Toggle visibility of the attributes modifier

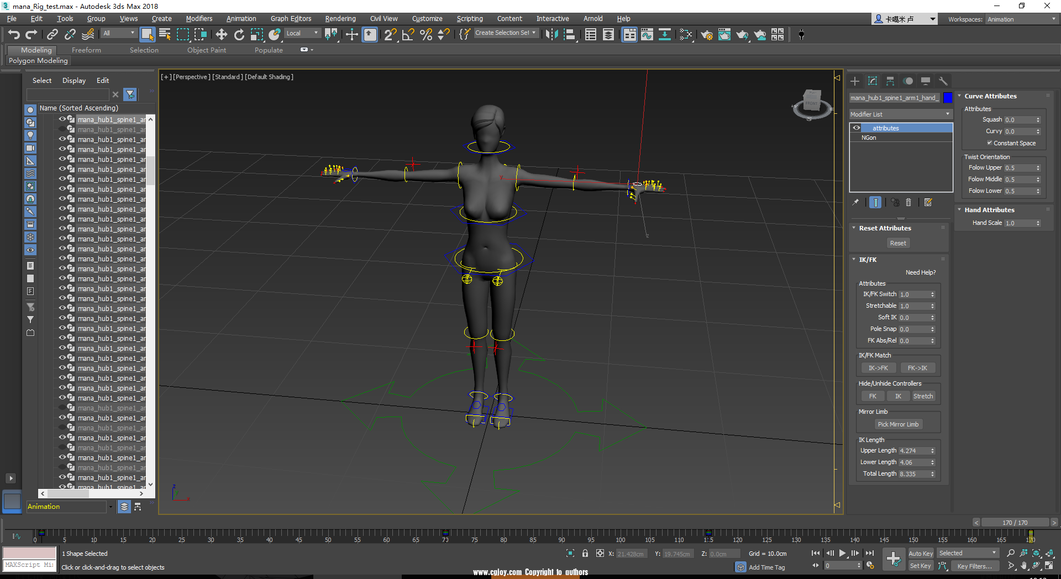856,128
